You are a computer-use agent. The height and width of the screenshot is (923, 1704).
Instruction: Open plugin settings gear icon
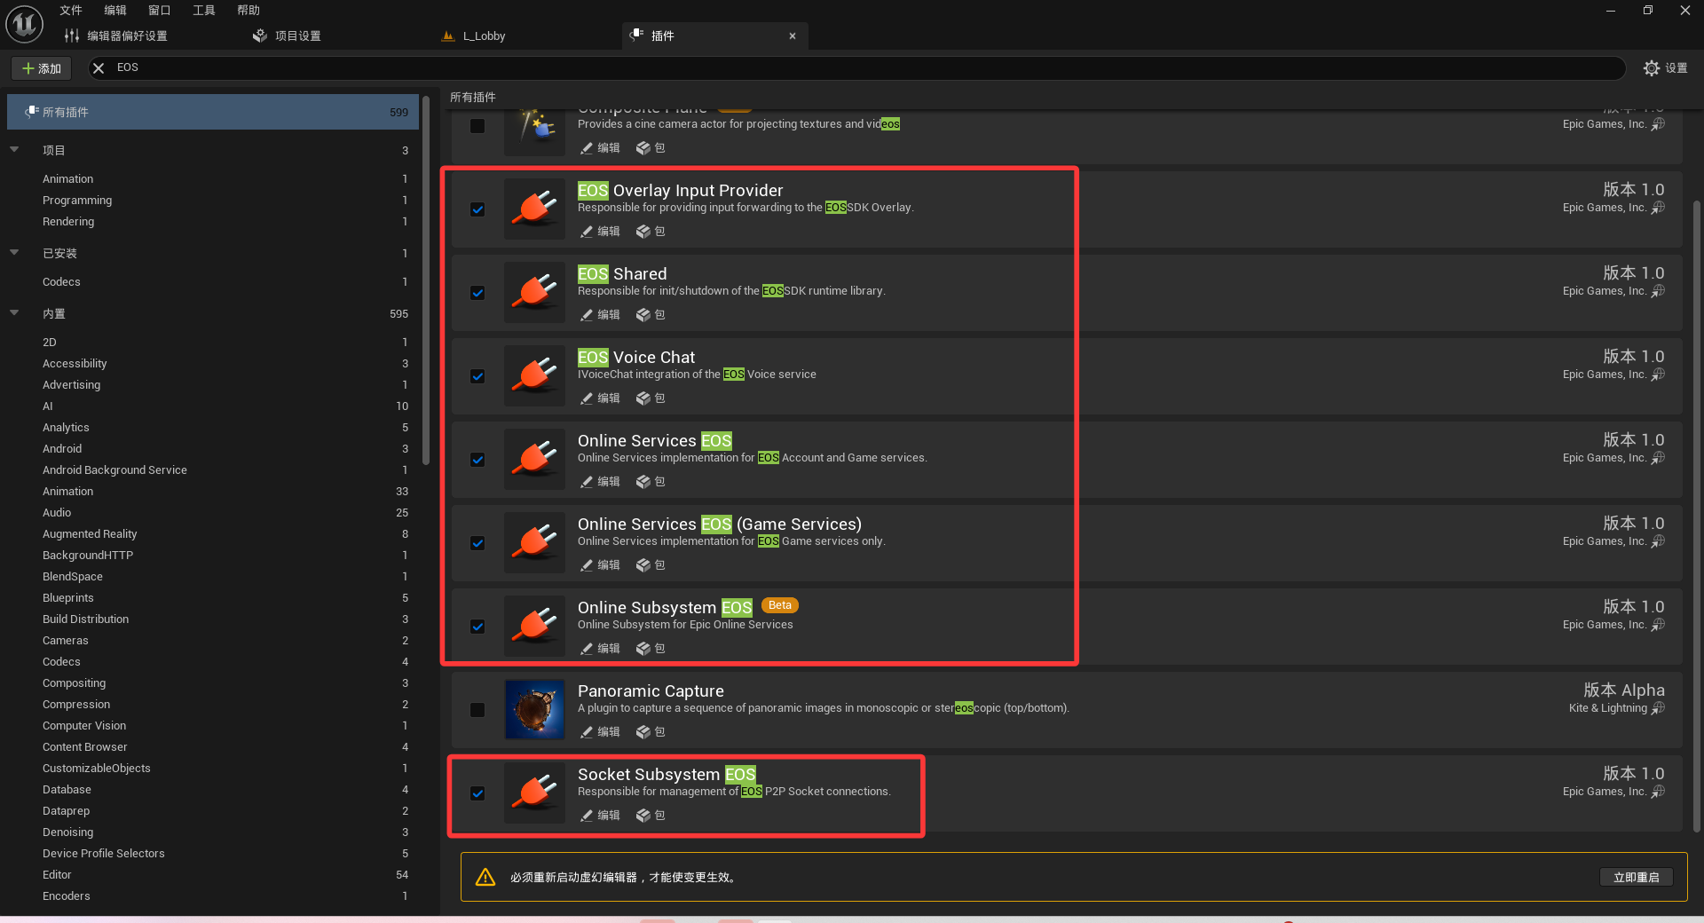1651,68
